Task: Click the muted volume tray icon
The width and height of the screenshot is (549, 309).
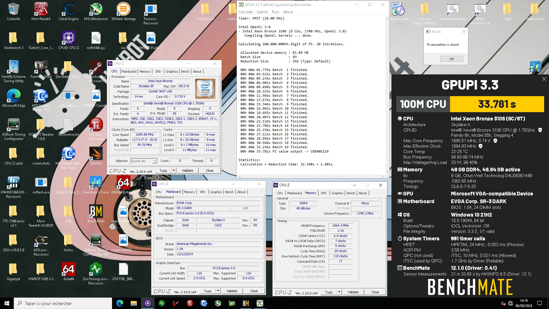Action: 503,303
